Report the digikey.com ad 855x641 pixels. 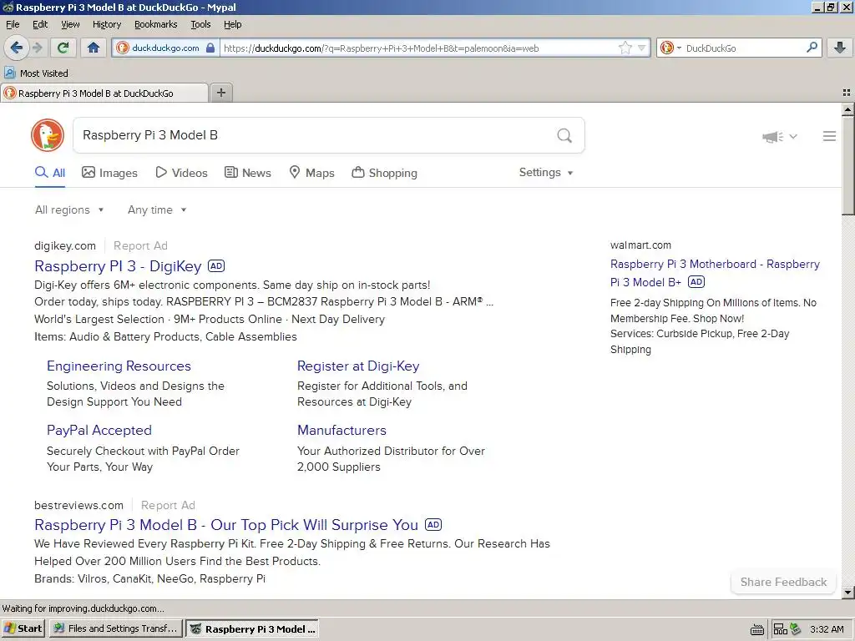point(140,246)
